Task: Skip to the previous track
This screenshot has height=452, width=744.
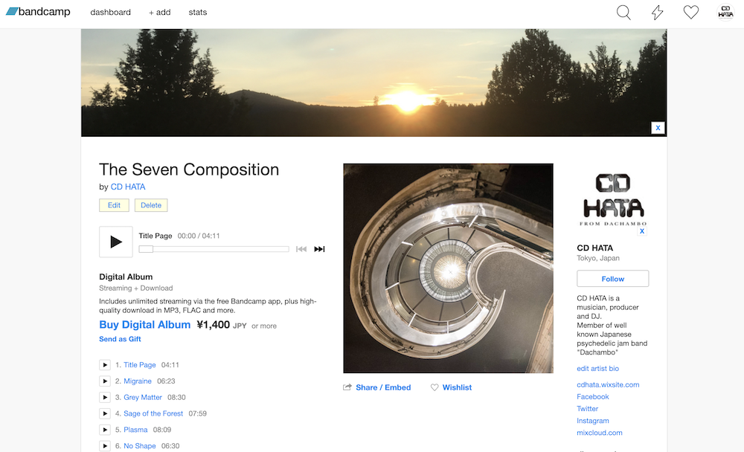Action: (x=301, y=249)
